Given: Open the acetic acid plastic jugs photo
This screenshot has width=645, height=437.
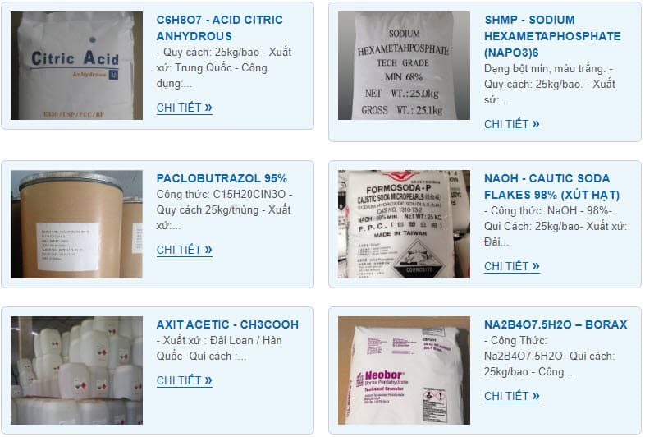Looking at the screenshot, I should click(76, 370).
